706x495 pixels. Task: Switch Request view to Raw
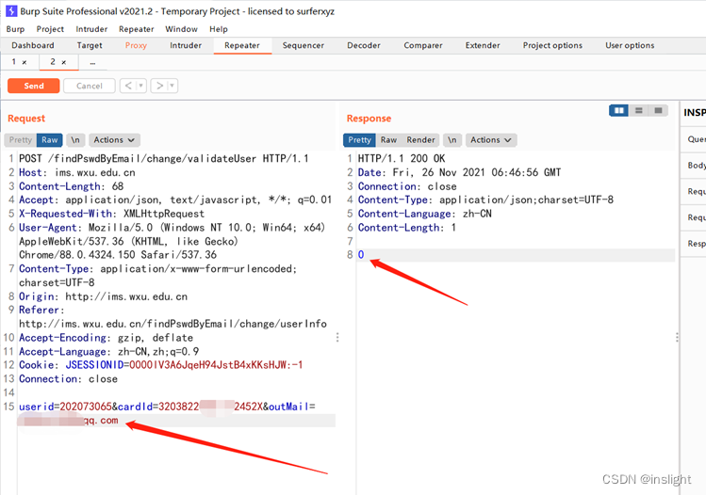[50, 140]
